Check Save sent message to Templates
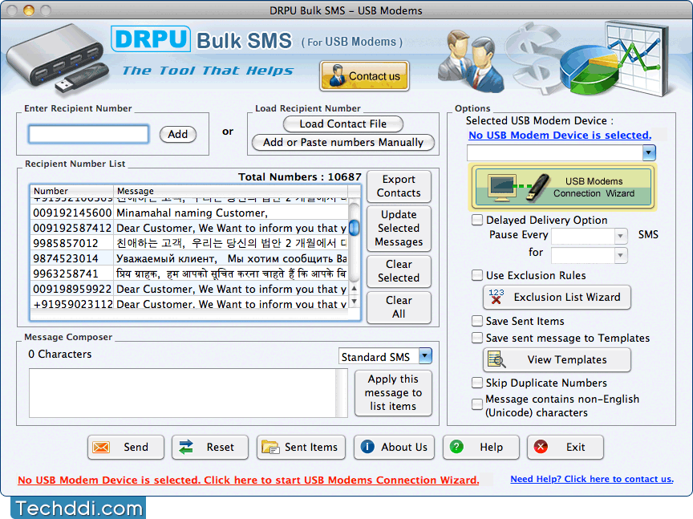This screenshot has height=519, width=693. pyautogui.click(x=477, y=338)
